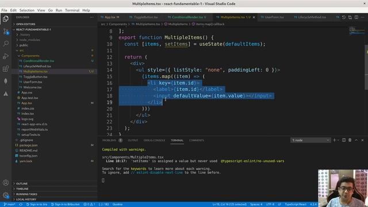Open the Atlassian view in activity bar

pyautogui.click(x=6, y=94)
